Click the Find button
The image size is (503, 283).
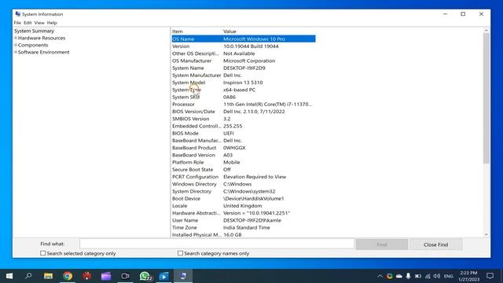tap(382, 244)
